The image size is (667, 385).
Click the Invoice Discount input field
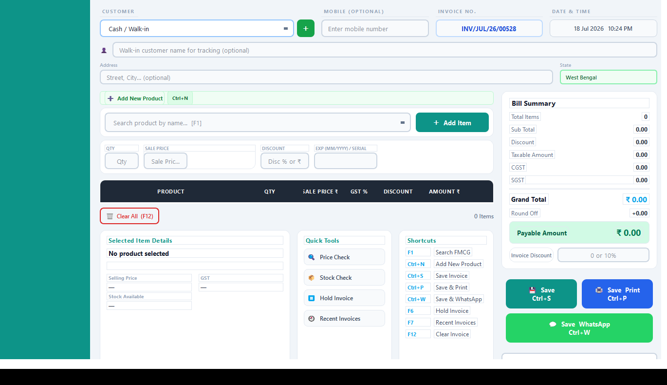click(603, 255)
